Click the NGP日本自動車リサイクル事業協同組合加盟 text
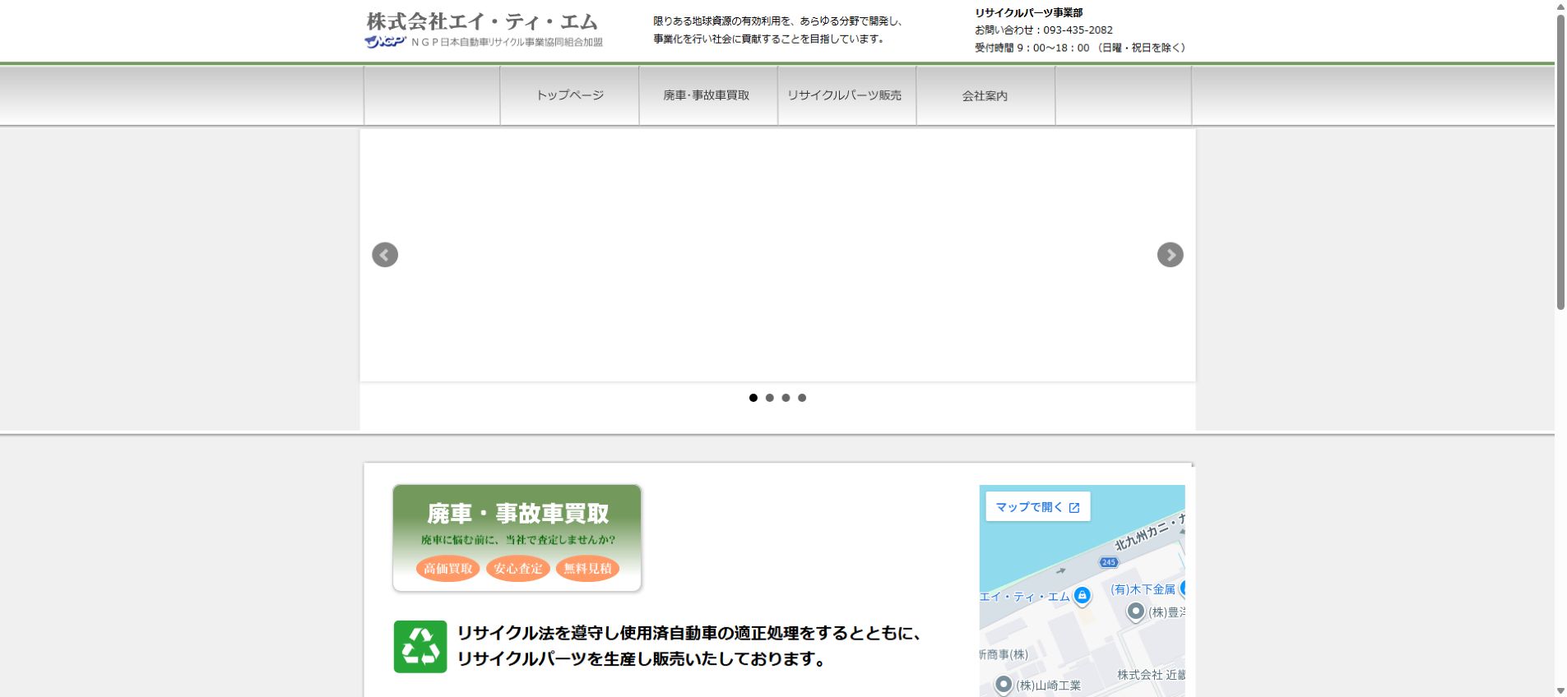This screenshot has height=697, width=1567. (507, 42)
